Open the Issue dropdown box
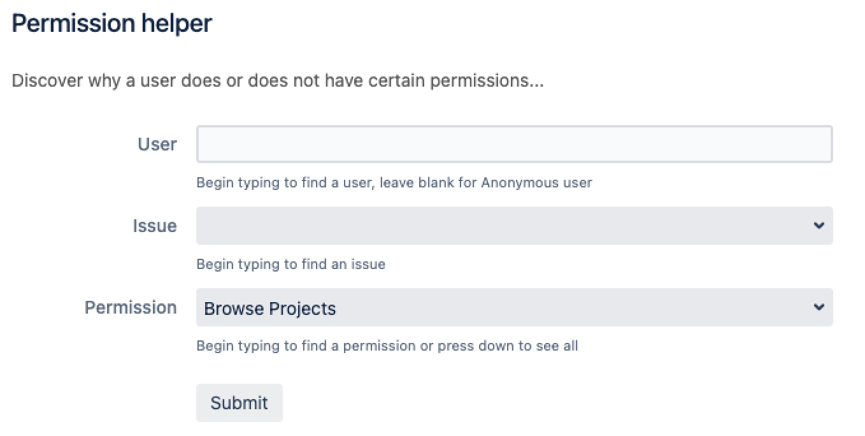Screen dimensions: 865x436 [503, 226]
